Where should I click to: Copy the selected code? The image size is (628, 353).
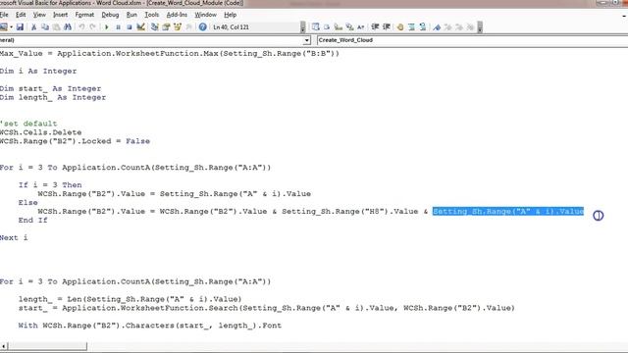click(45, 26)
